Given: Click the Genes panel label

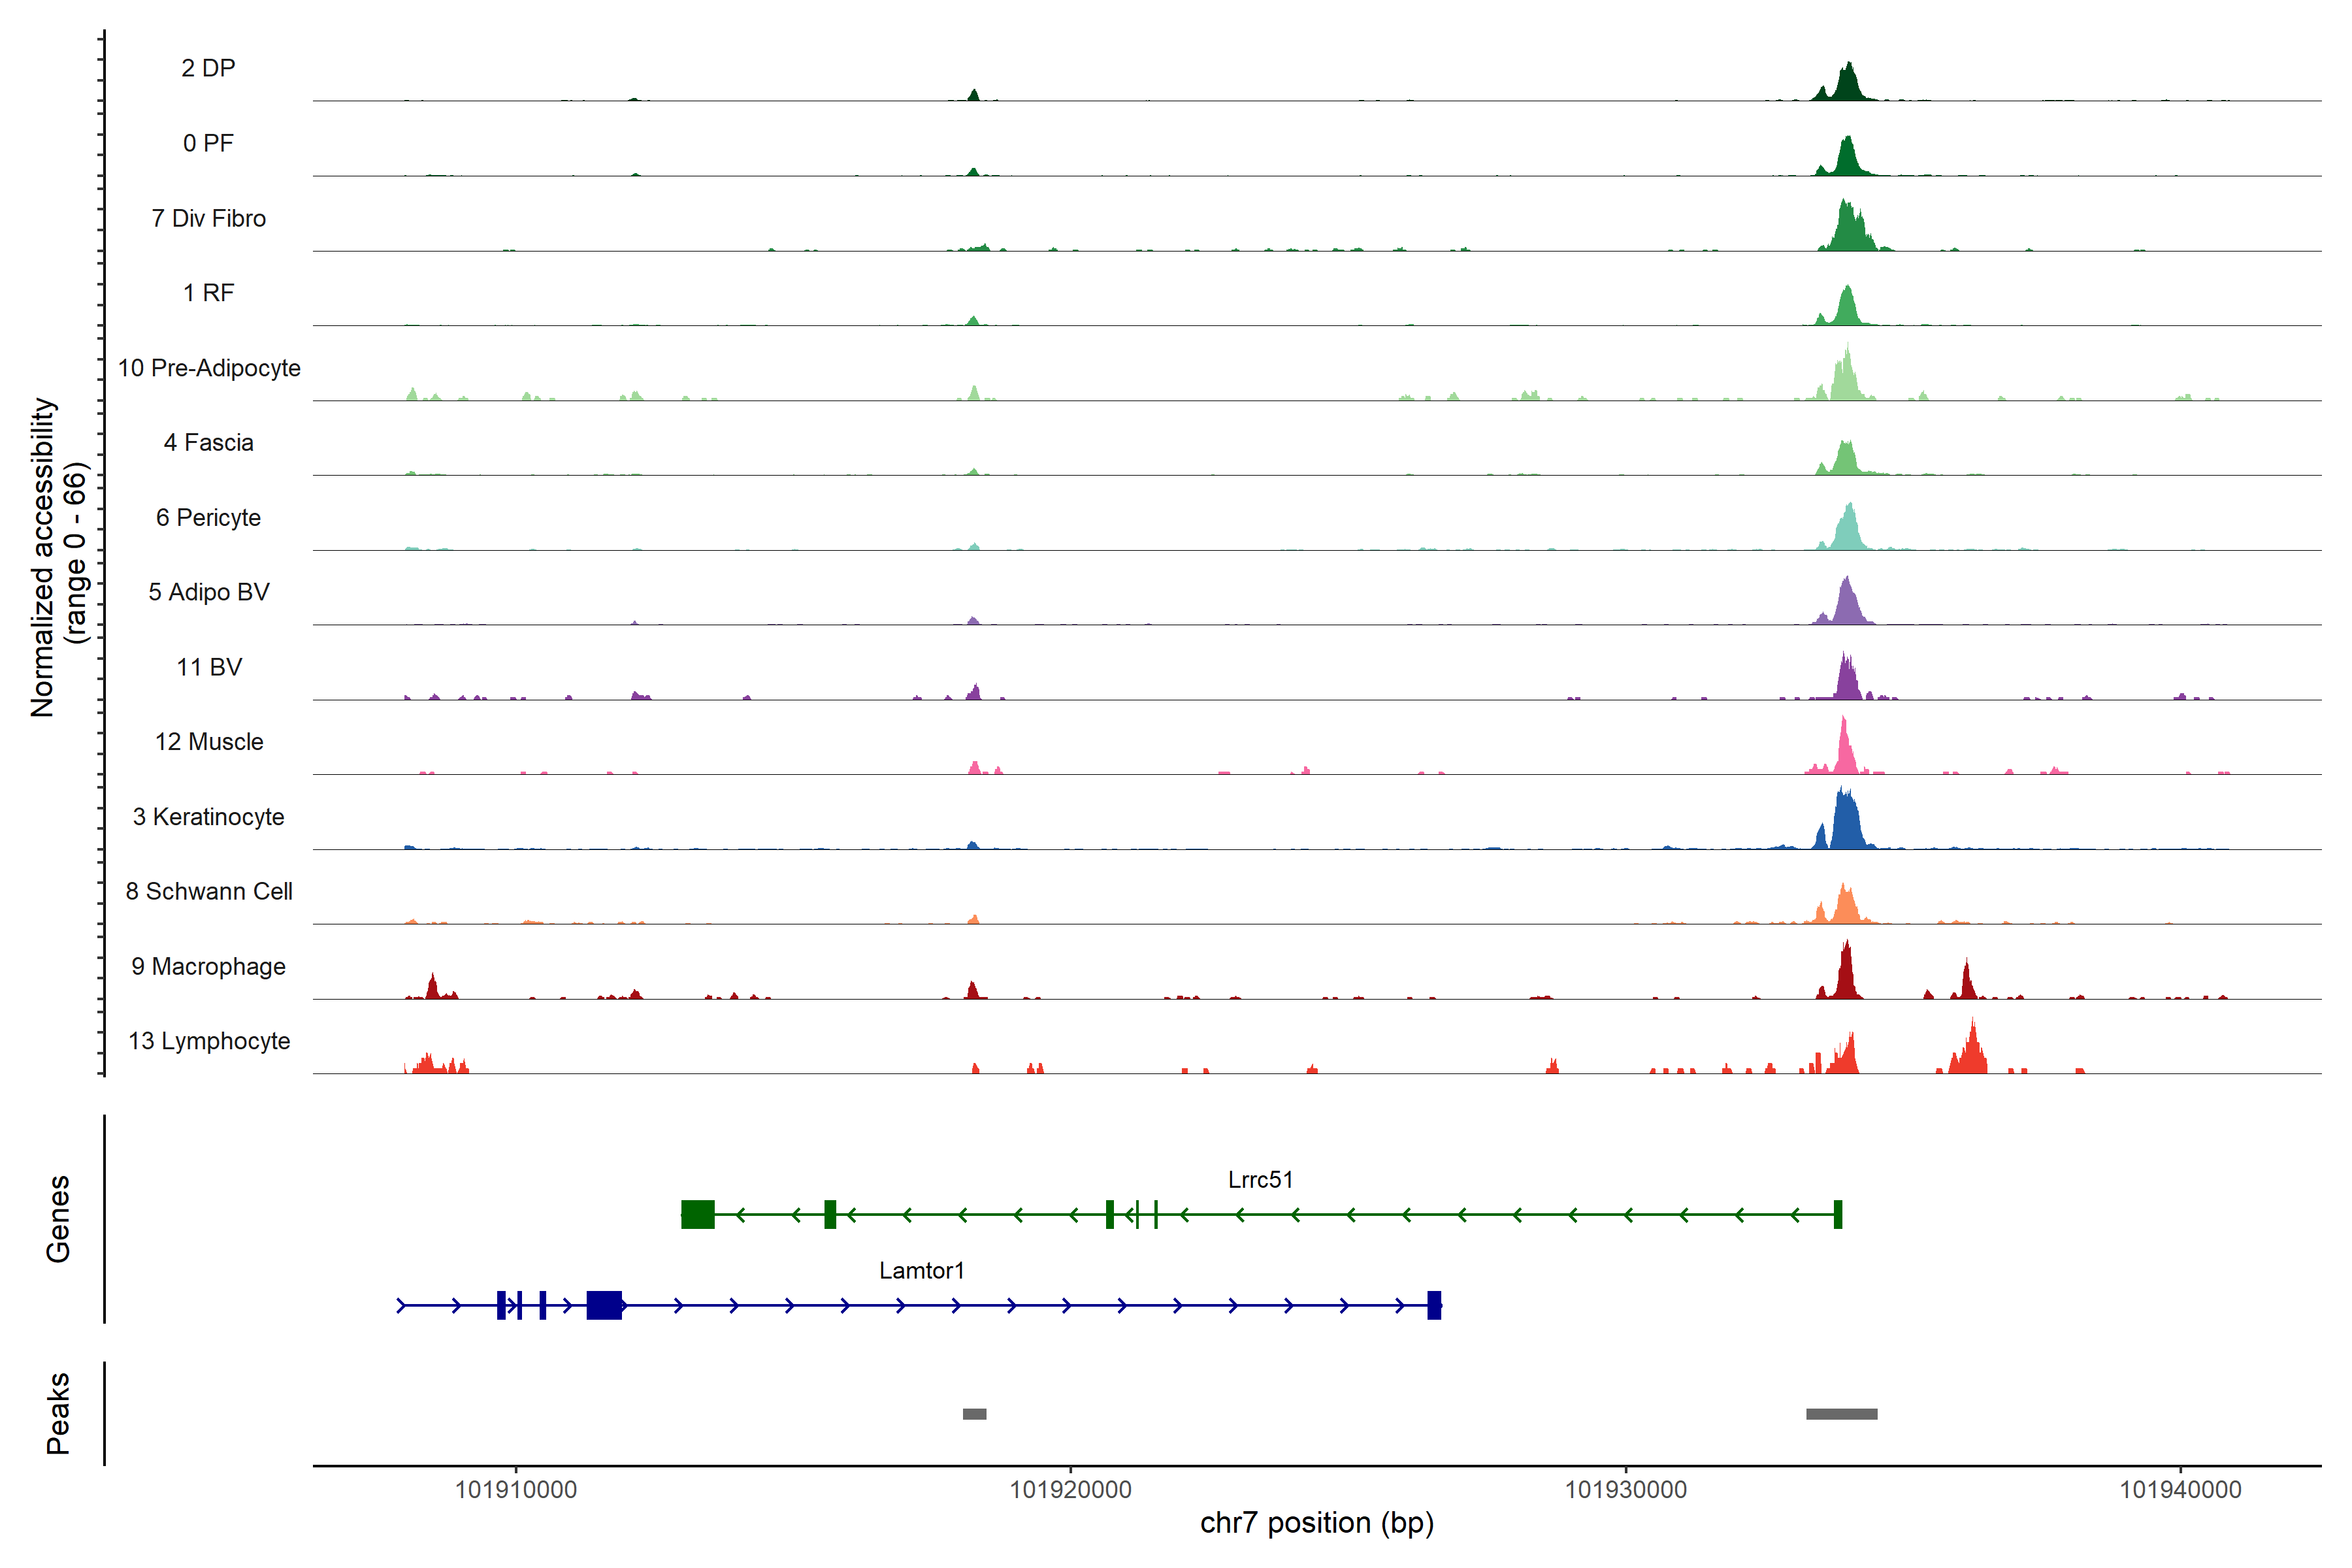Looking at the screenshot, I should (x=58, y=1218).
